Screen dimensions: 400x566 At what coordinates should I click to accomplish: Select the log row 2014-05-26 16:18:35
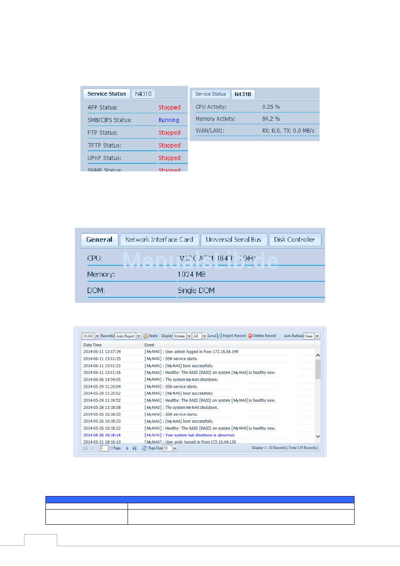click(198, 414)
